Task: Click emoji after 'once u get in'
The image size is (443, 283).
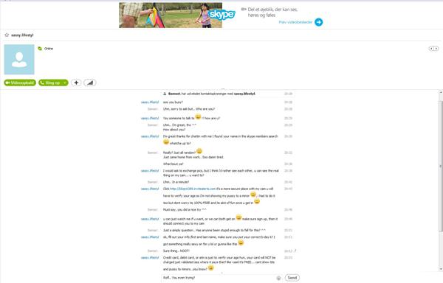Action: pyautogui.click(x=257, y=201)
